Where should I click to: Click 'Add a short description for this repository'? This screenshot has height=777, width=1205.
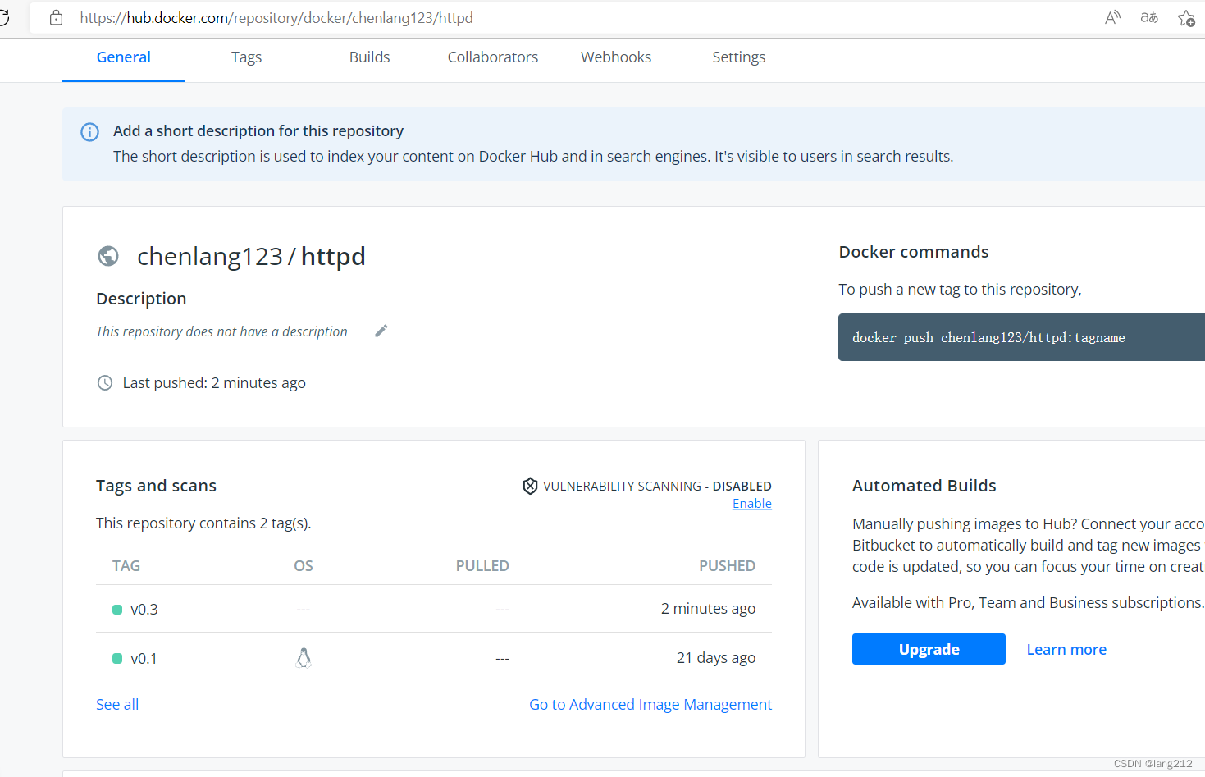[x=258, y=131]
